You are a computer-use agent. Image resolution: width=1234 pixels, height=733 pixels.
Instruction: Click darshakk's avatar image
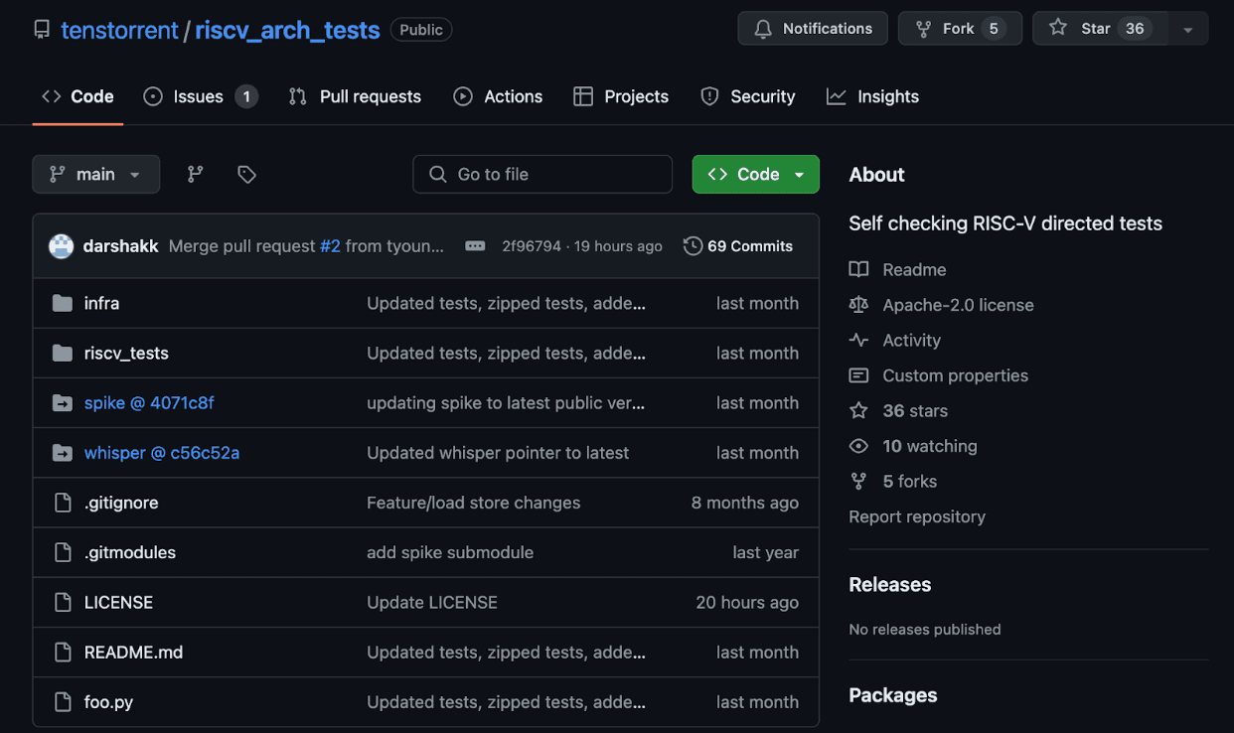pos(62,246)
